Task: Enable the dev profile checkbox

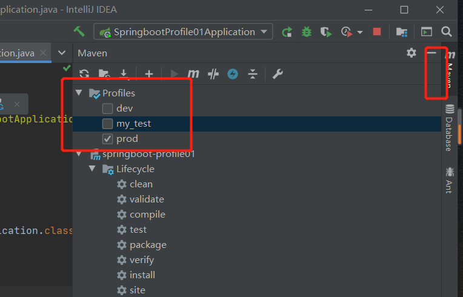Action: pos(107,108)
